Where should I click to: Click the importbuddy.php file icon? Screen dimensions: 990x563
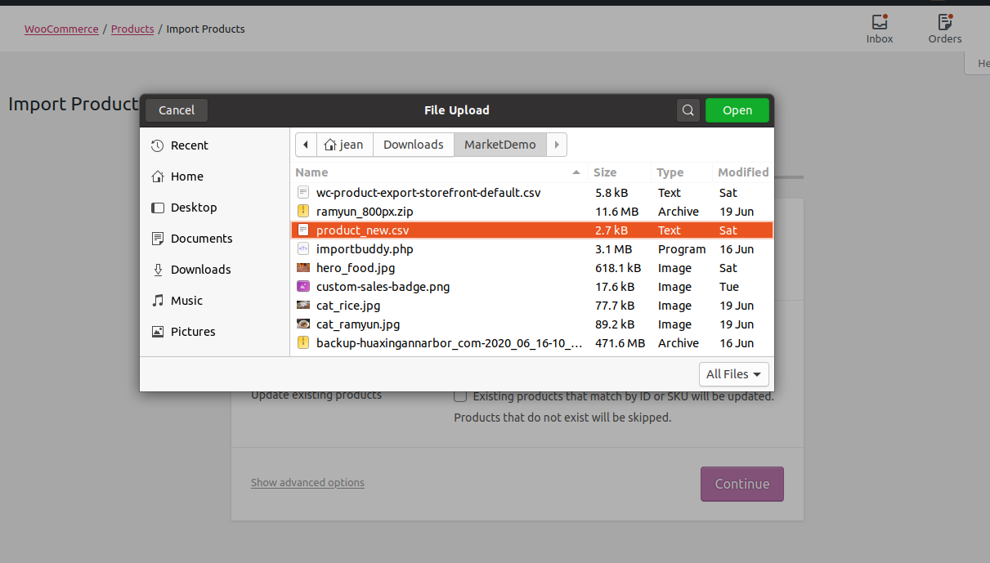(302, 249)
